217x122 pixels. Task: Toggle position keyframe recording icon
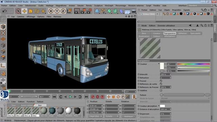click(108, 97)
